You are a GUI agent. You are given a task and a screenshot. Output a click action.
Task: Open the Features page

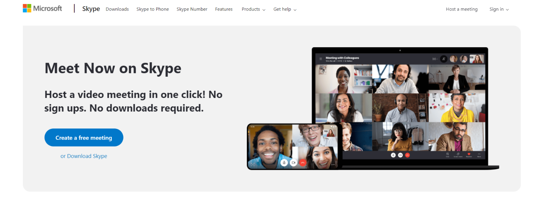pos(224,9)
